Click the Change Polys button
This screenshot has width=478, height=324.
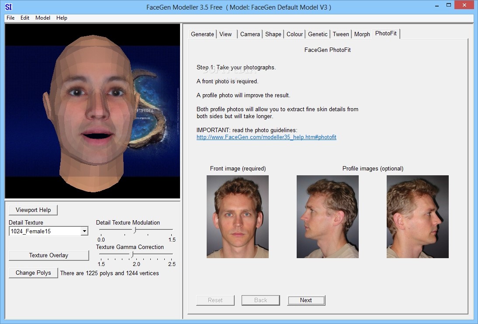pos(33,273)
